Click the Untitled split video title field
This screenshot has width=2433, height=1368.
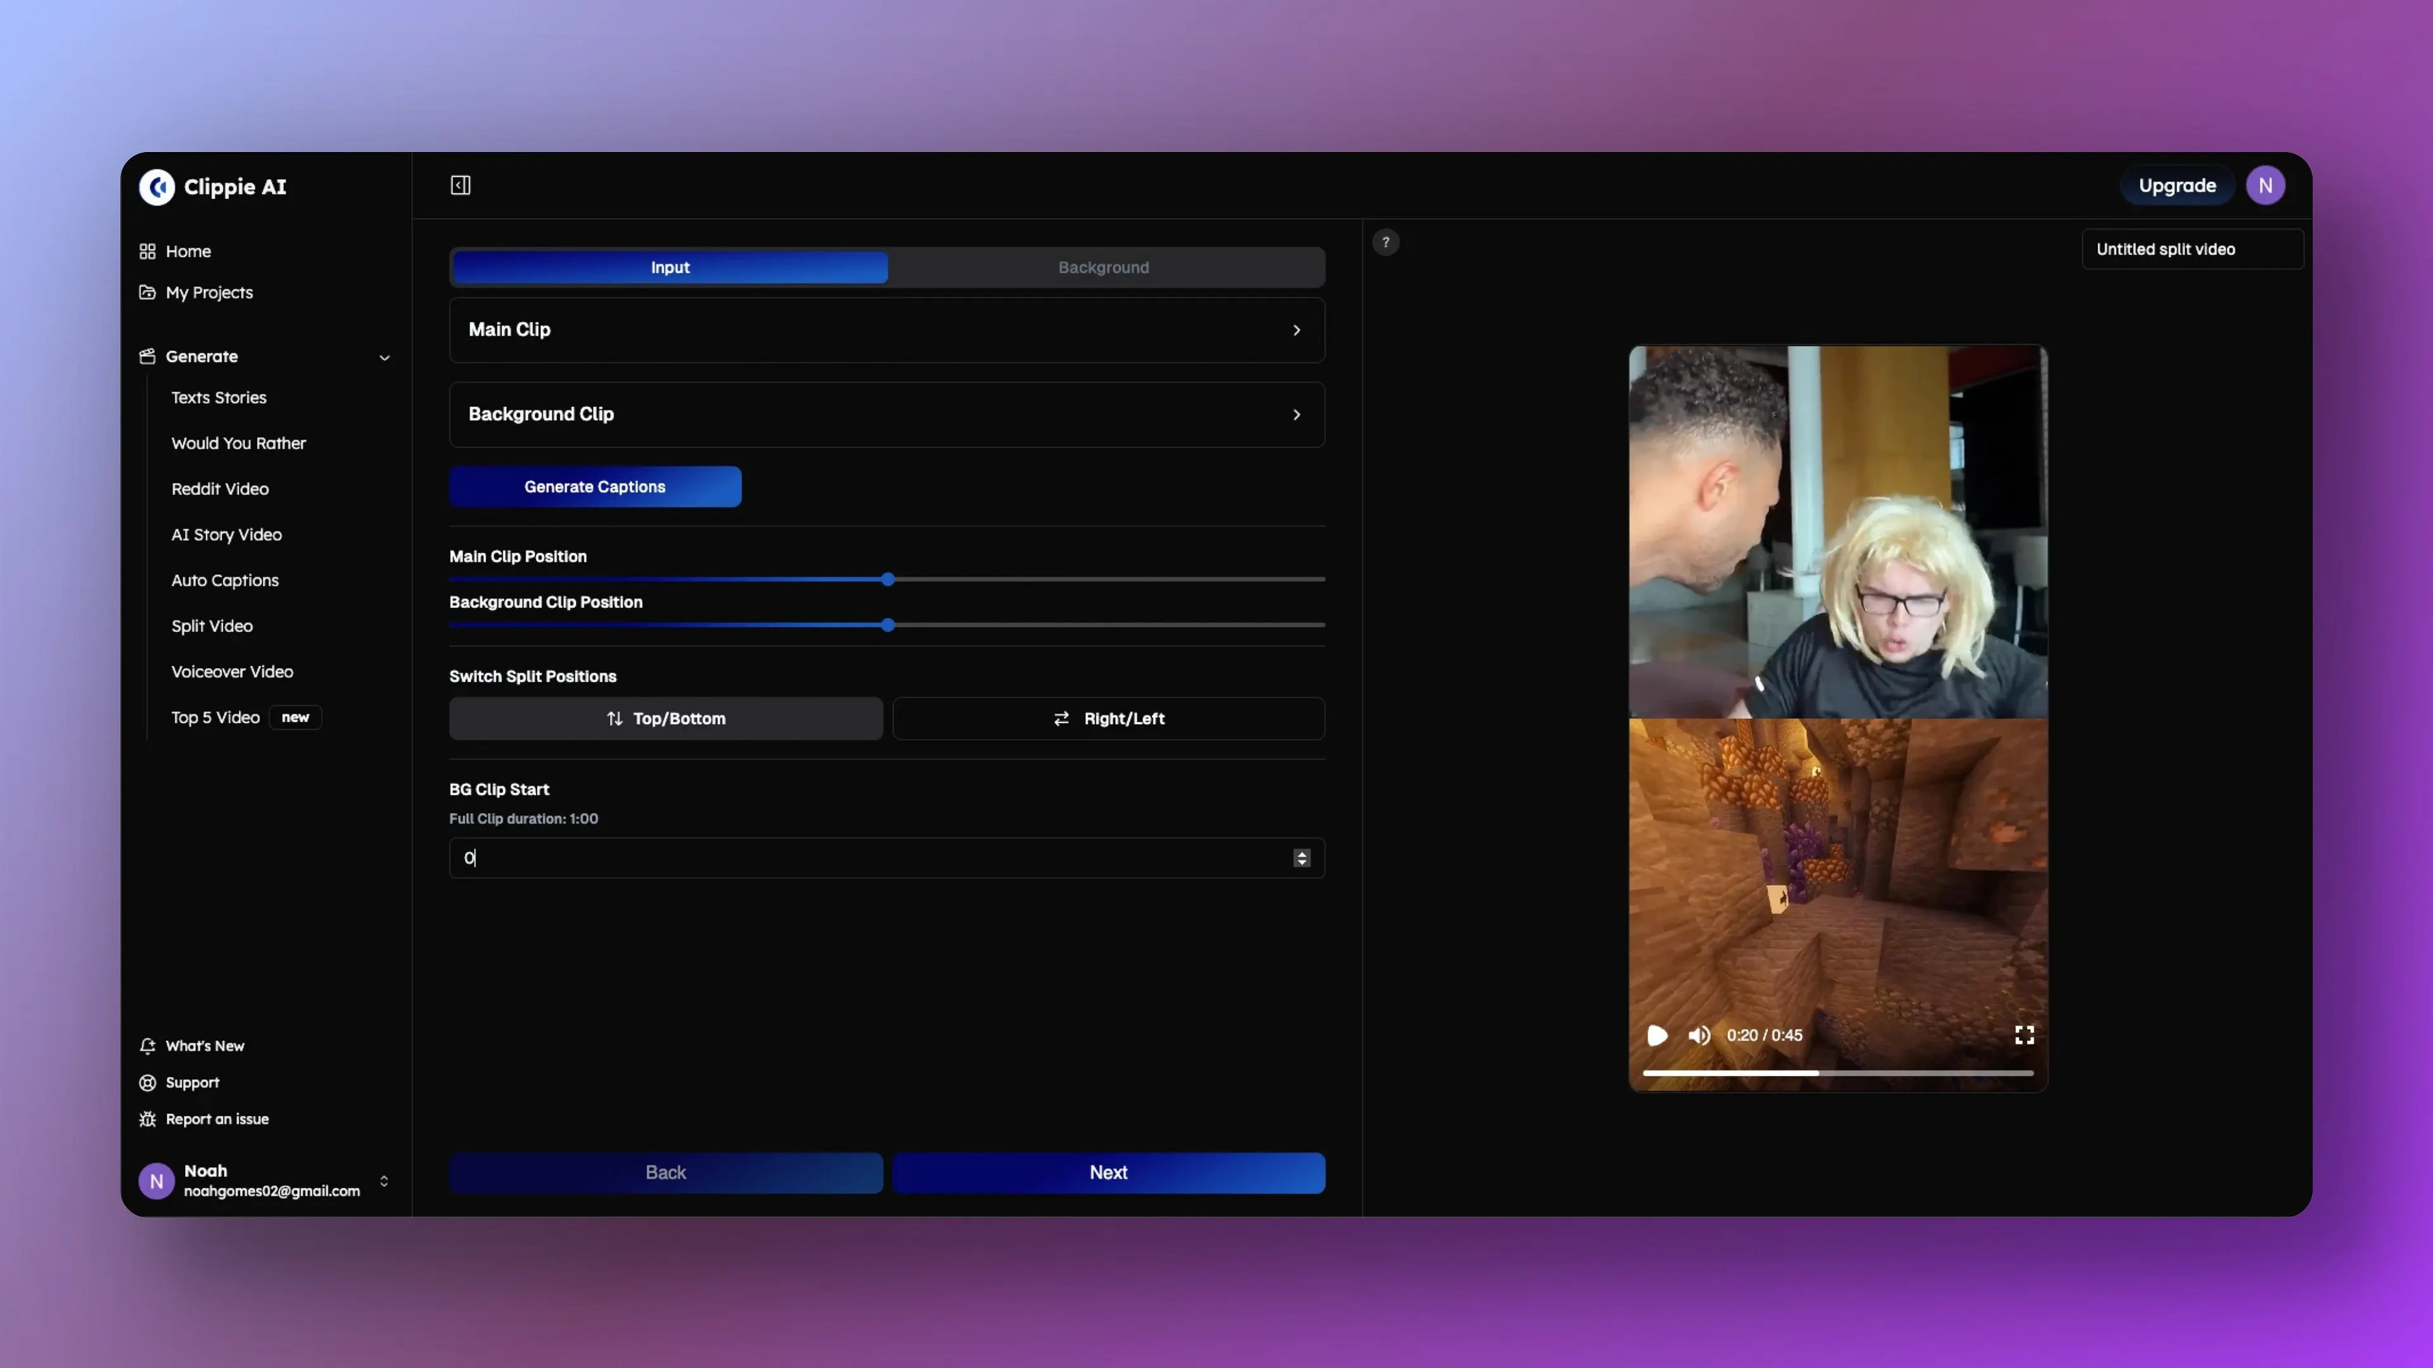(x=2192, y=250)
